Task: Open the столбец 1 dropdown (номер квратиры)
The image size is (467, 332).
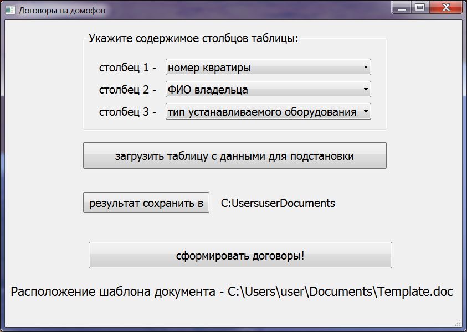Action: tap(268, 68)
